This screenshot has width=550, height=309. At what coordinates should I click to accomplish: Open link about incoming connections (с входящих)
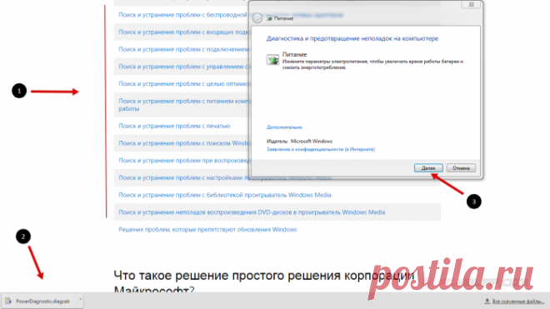tap(183, 32)
